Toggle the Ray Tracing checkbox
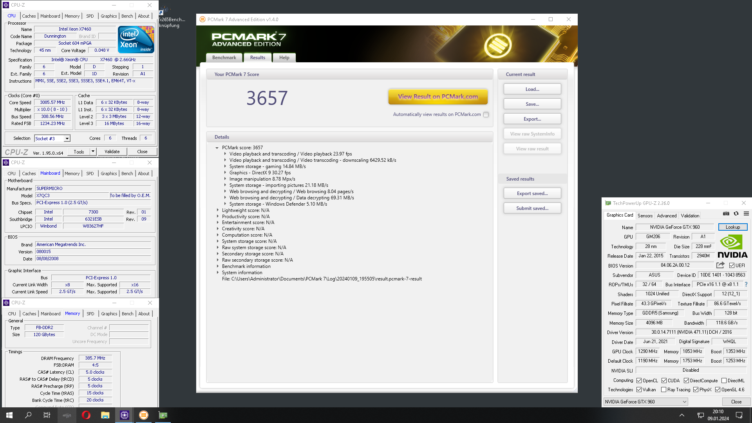 664,390
